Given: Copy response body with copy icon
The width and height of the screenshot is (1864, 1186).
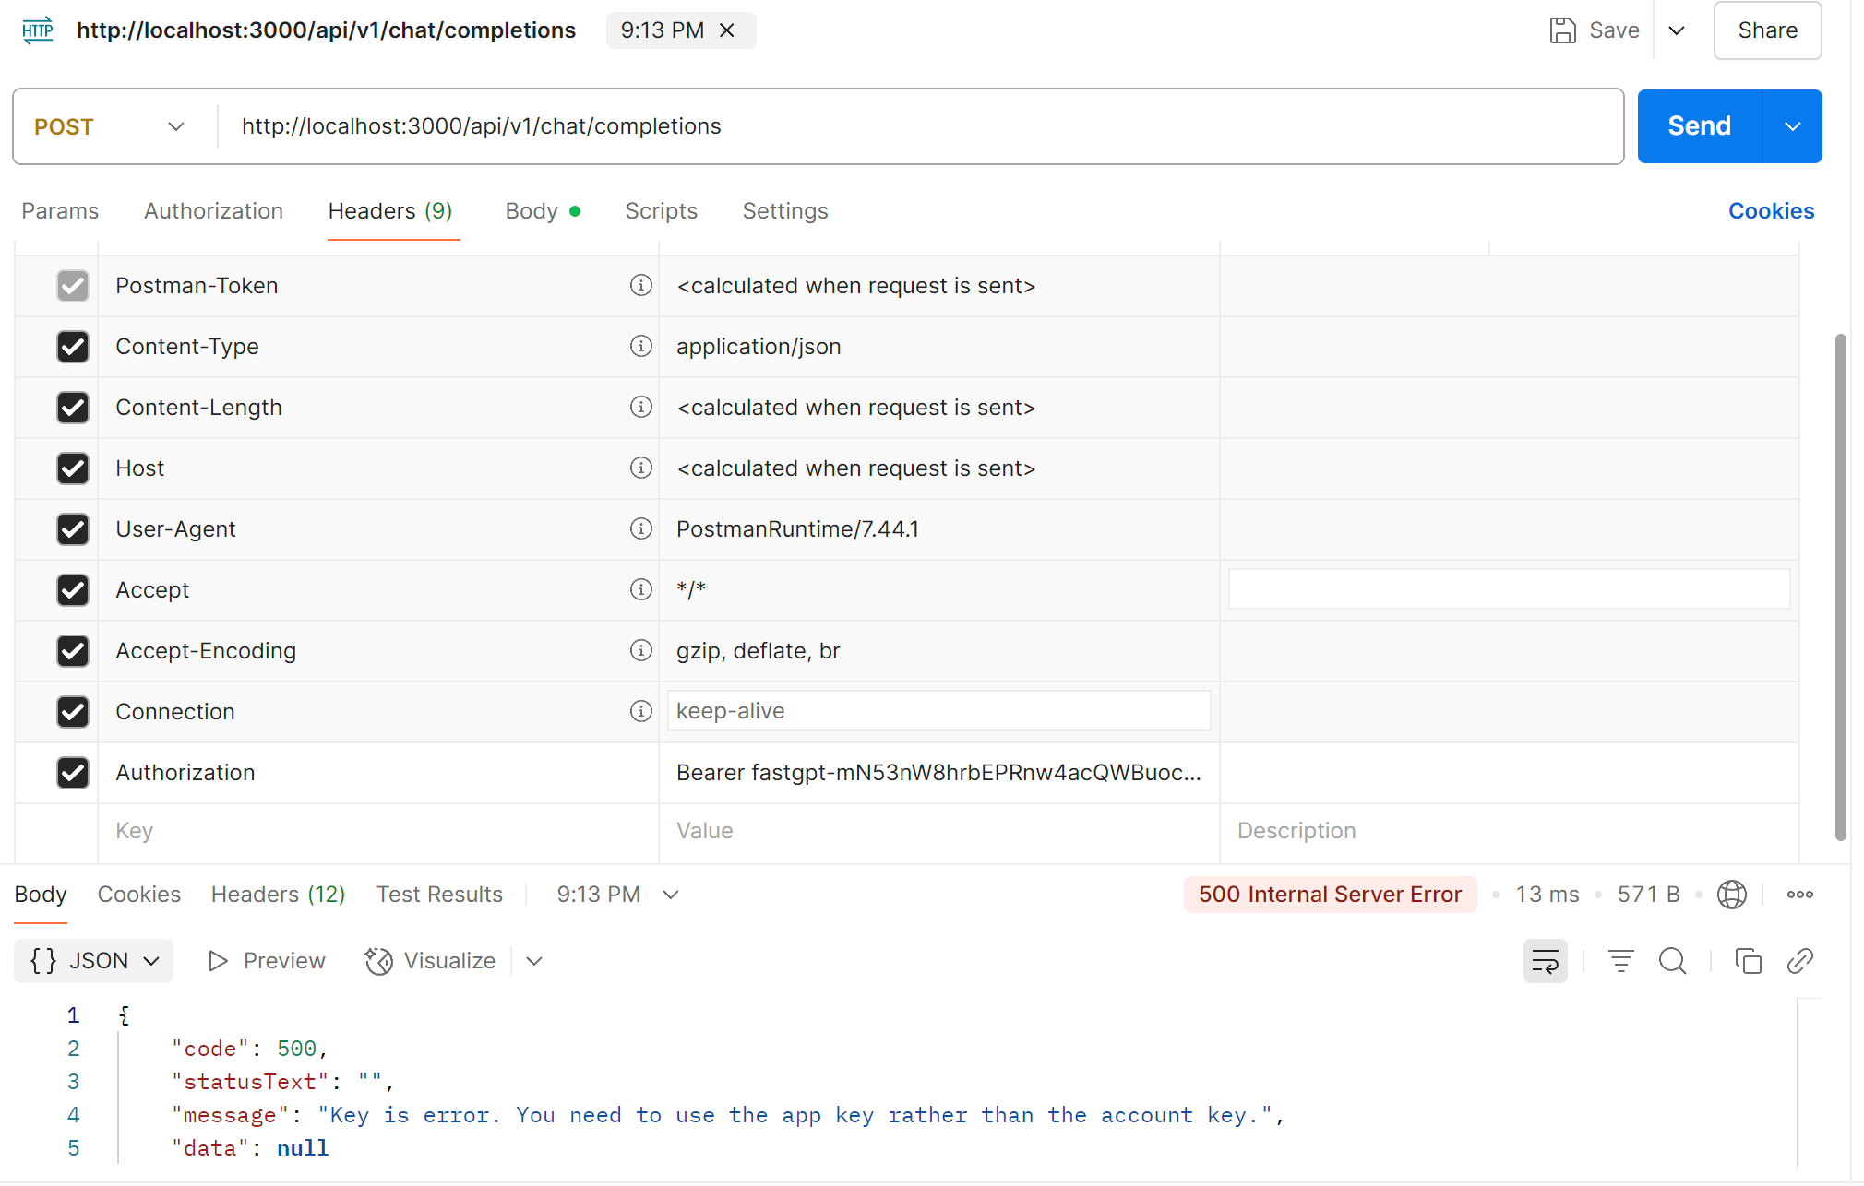Looking at the screenshot, I should [1748, 961].
